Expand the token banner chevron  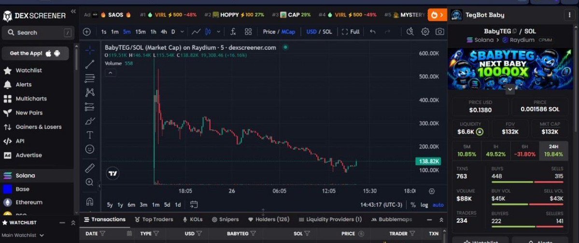(x=510, y=89)
